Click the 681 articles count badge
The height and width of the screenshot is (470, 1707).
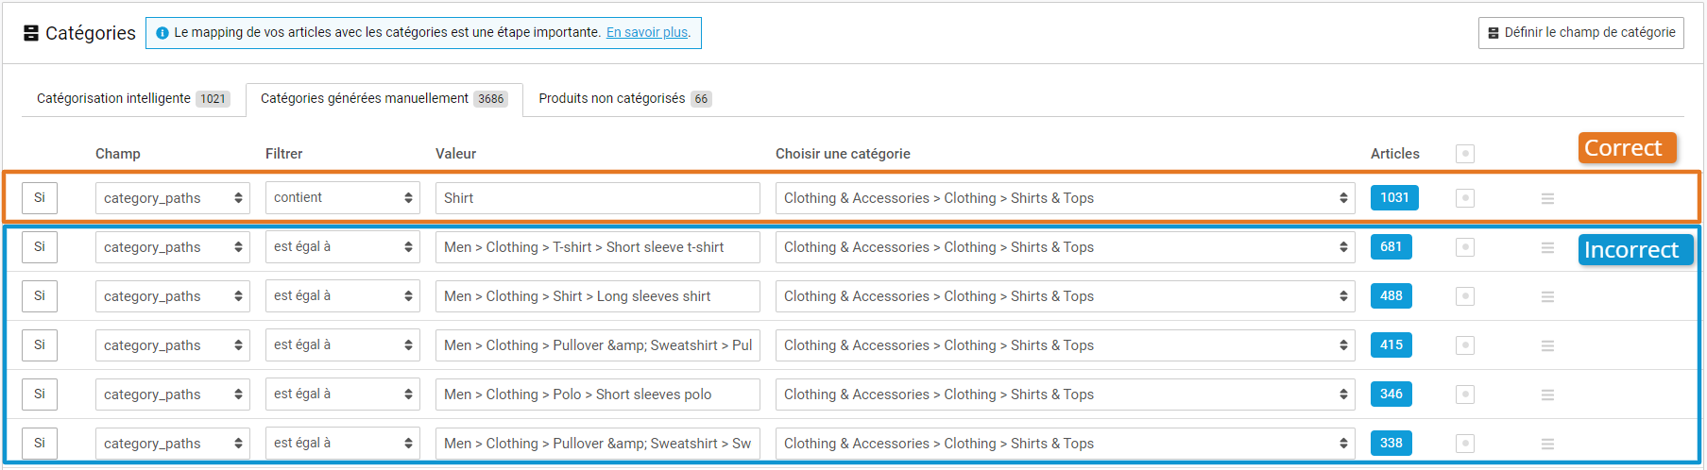(1391, 247)
